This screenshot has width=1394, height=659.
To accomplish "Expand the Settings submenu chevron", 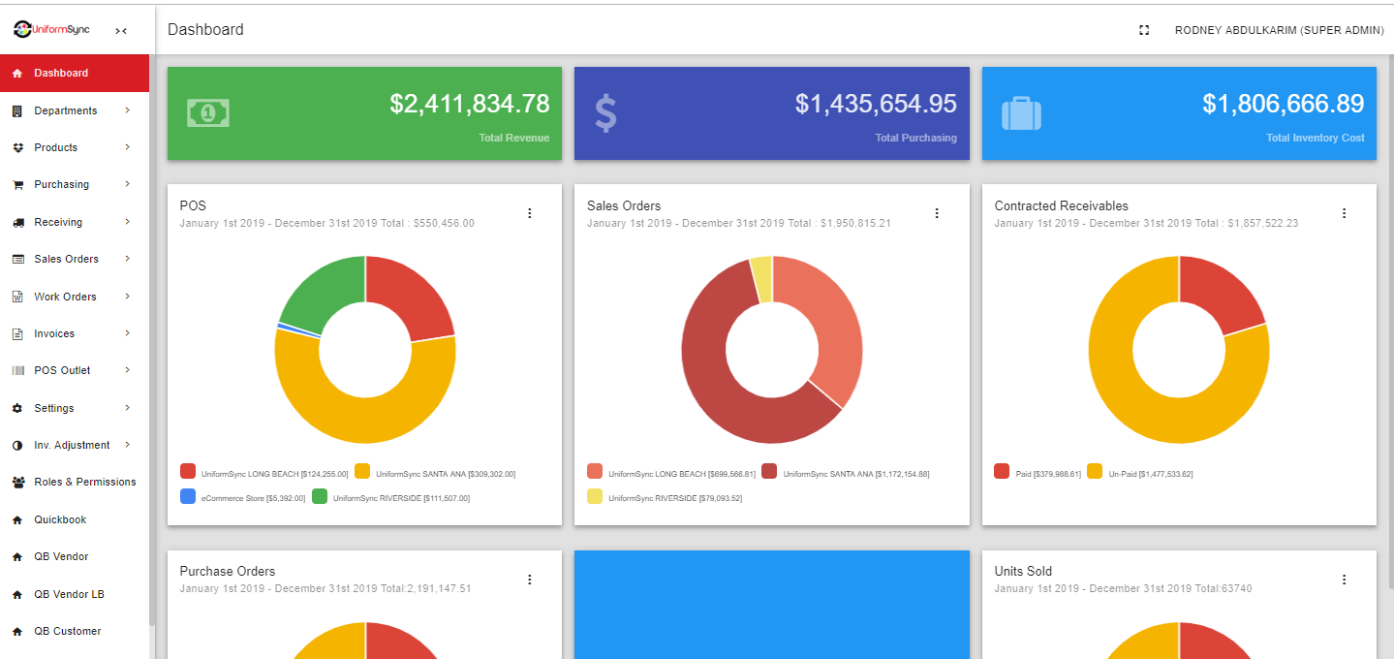I will [x=127, y=408].
